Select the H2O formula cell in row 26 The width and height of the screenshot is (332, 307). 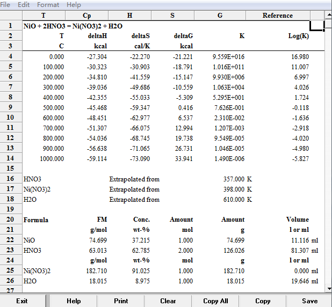(x=30, y=281)
